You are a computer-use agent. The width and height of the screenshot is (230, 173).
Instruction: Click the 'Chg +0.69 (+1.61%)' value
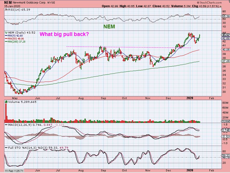pyautogui.click(x=205, y=6)
